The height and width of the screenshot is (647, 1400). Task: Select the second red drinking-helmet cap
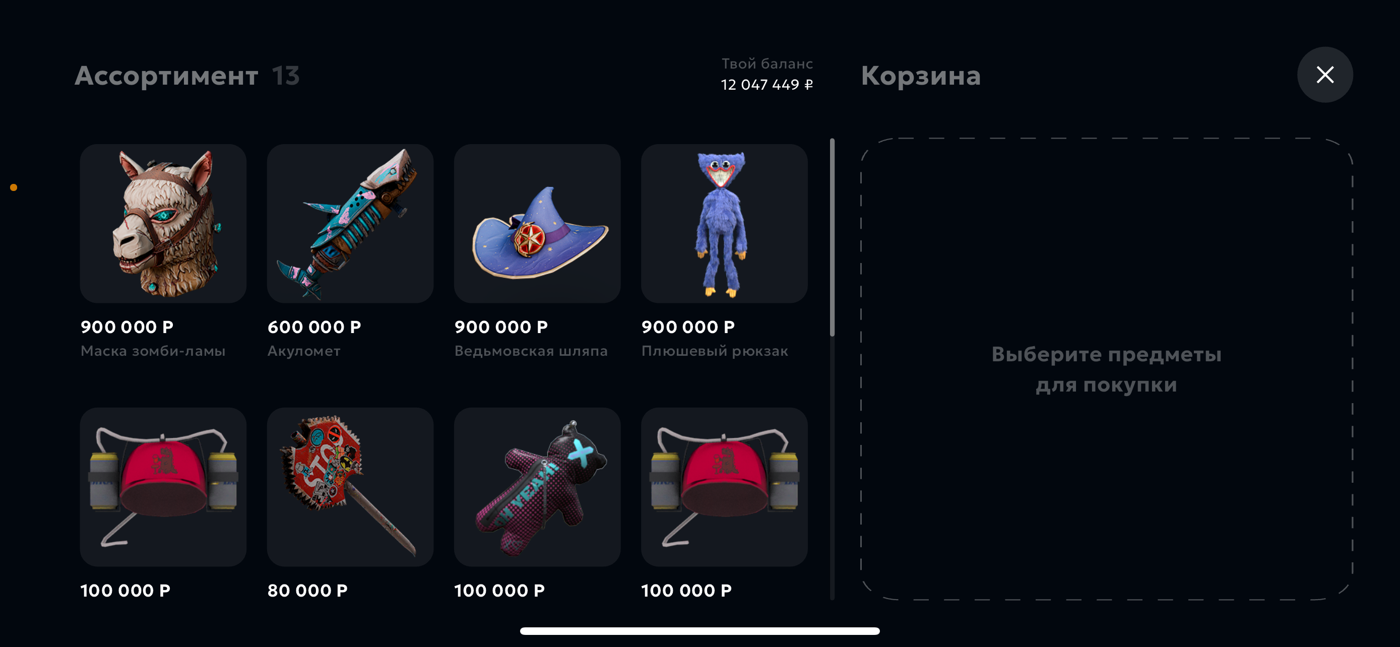[724, 487]
